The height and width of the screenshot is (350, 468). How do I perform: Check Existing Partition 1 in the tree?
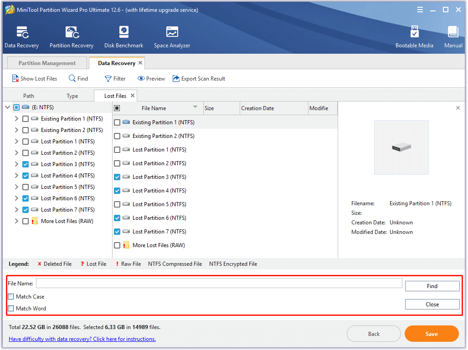pos(26,119)
